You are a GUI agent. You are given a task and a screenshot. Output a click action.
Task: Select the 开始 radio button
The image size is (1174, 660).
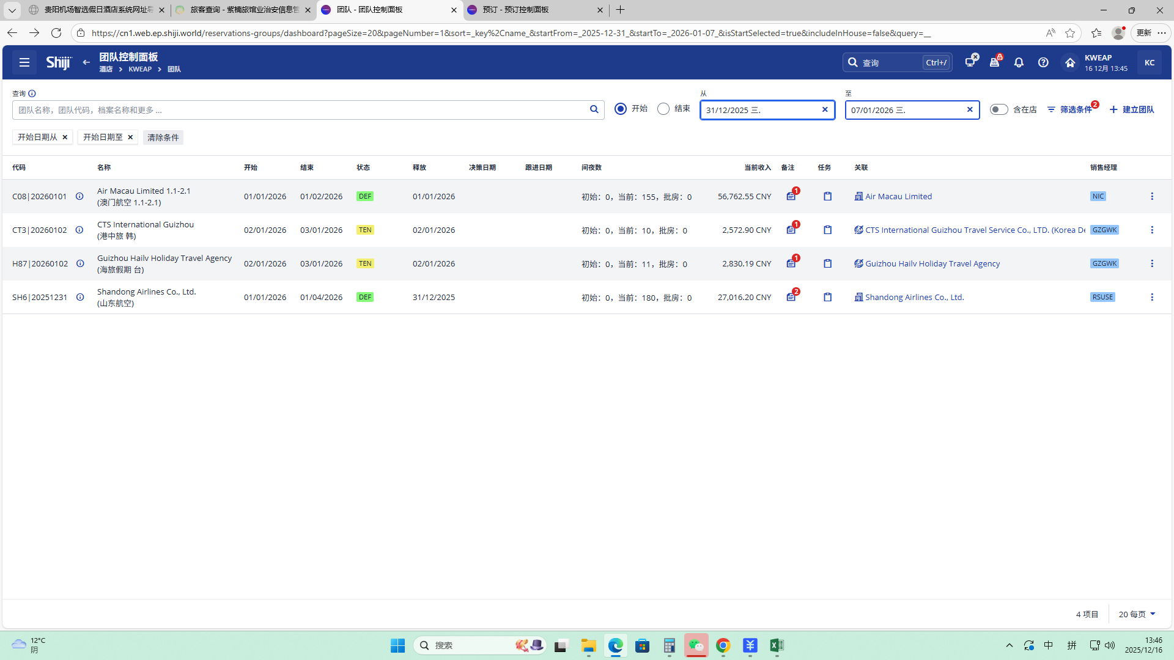click(x=621, y=109)
